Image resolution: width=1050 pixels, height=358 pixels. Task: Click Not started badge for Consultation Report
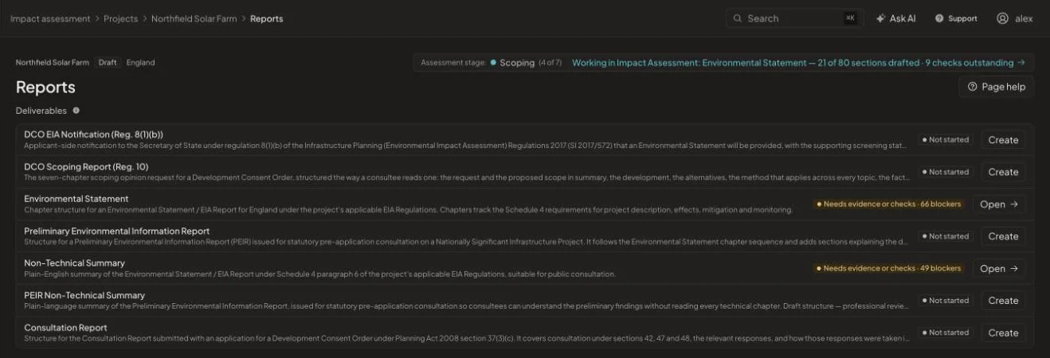point(945,333)
